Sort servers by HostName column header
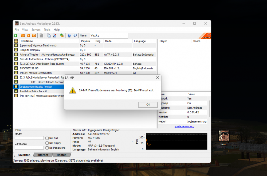The image size is (267, 176). click(50, 41)
